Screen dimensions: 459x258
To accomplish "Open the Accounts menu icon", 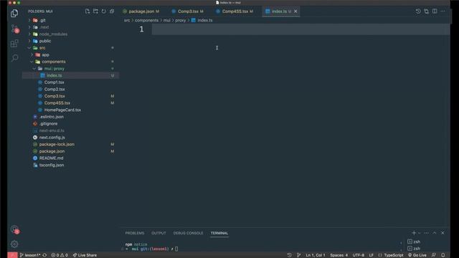I will coord(14,229).
